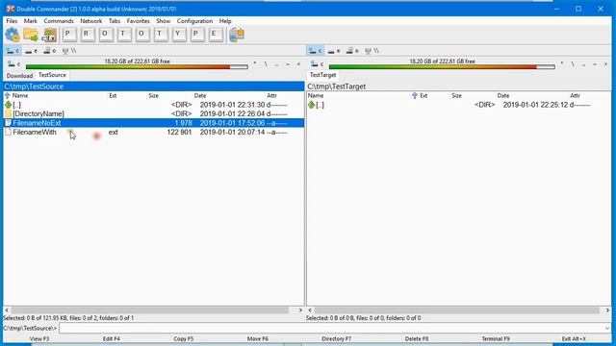Image resolution: width=616 pixels, height=346 pixels.
Task: Select the FilenameNoExt file row
Action: 154,123
